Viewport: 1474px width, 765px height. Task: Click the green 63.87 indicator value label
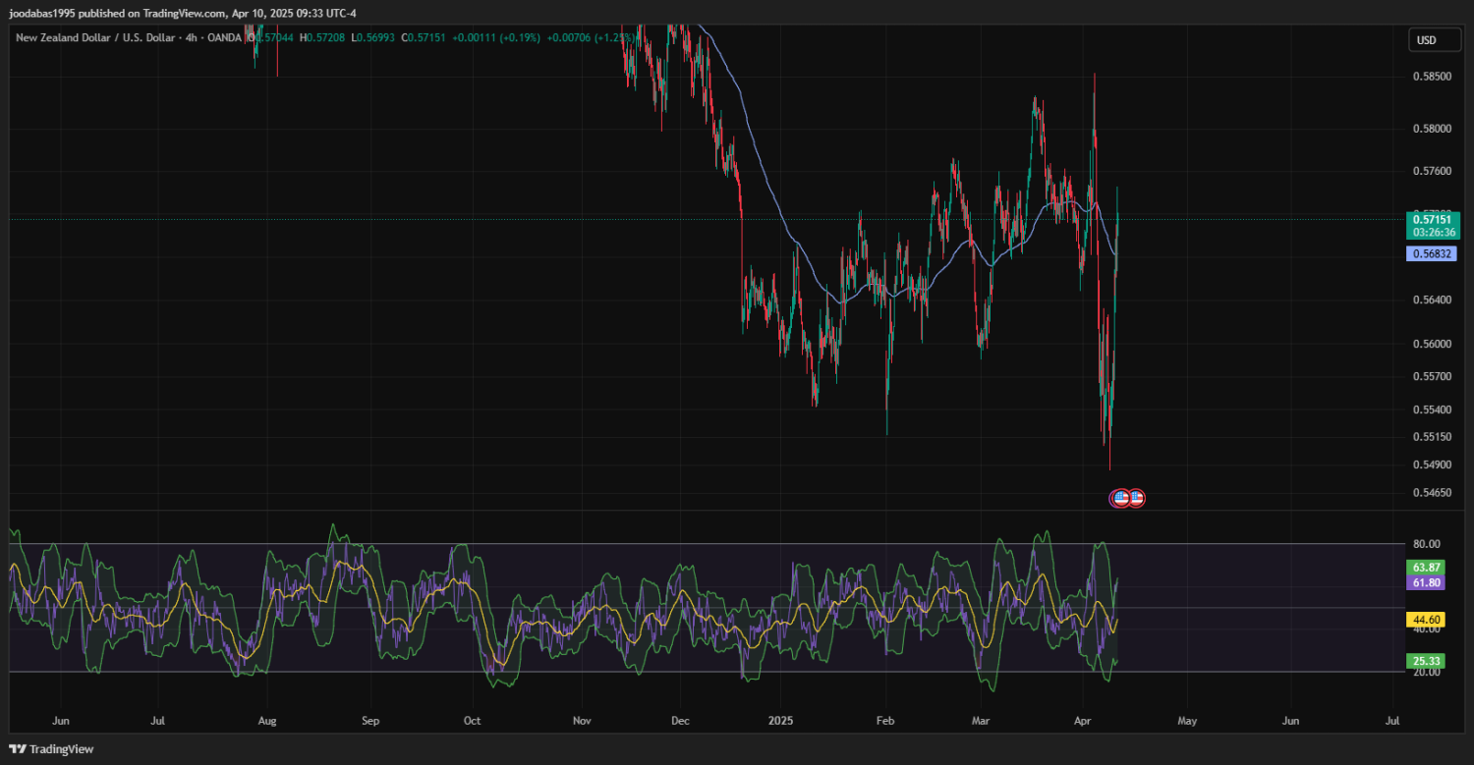[1426, 568]
